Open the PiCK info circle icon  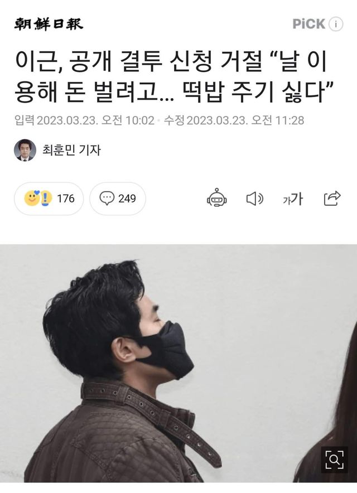tap(336, 24)
